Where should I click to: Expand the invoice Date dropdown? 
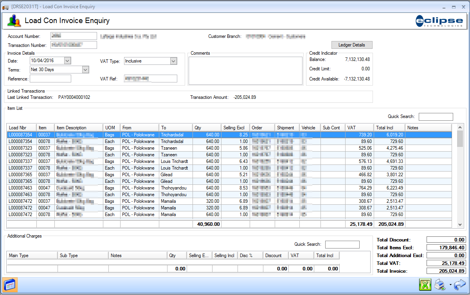(x=67, y=61)
